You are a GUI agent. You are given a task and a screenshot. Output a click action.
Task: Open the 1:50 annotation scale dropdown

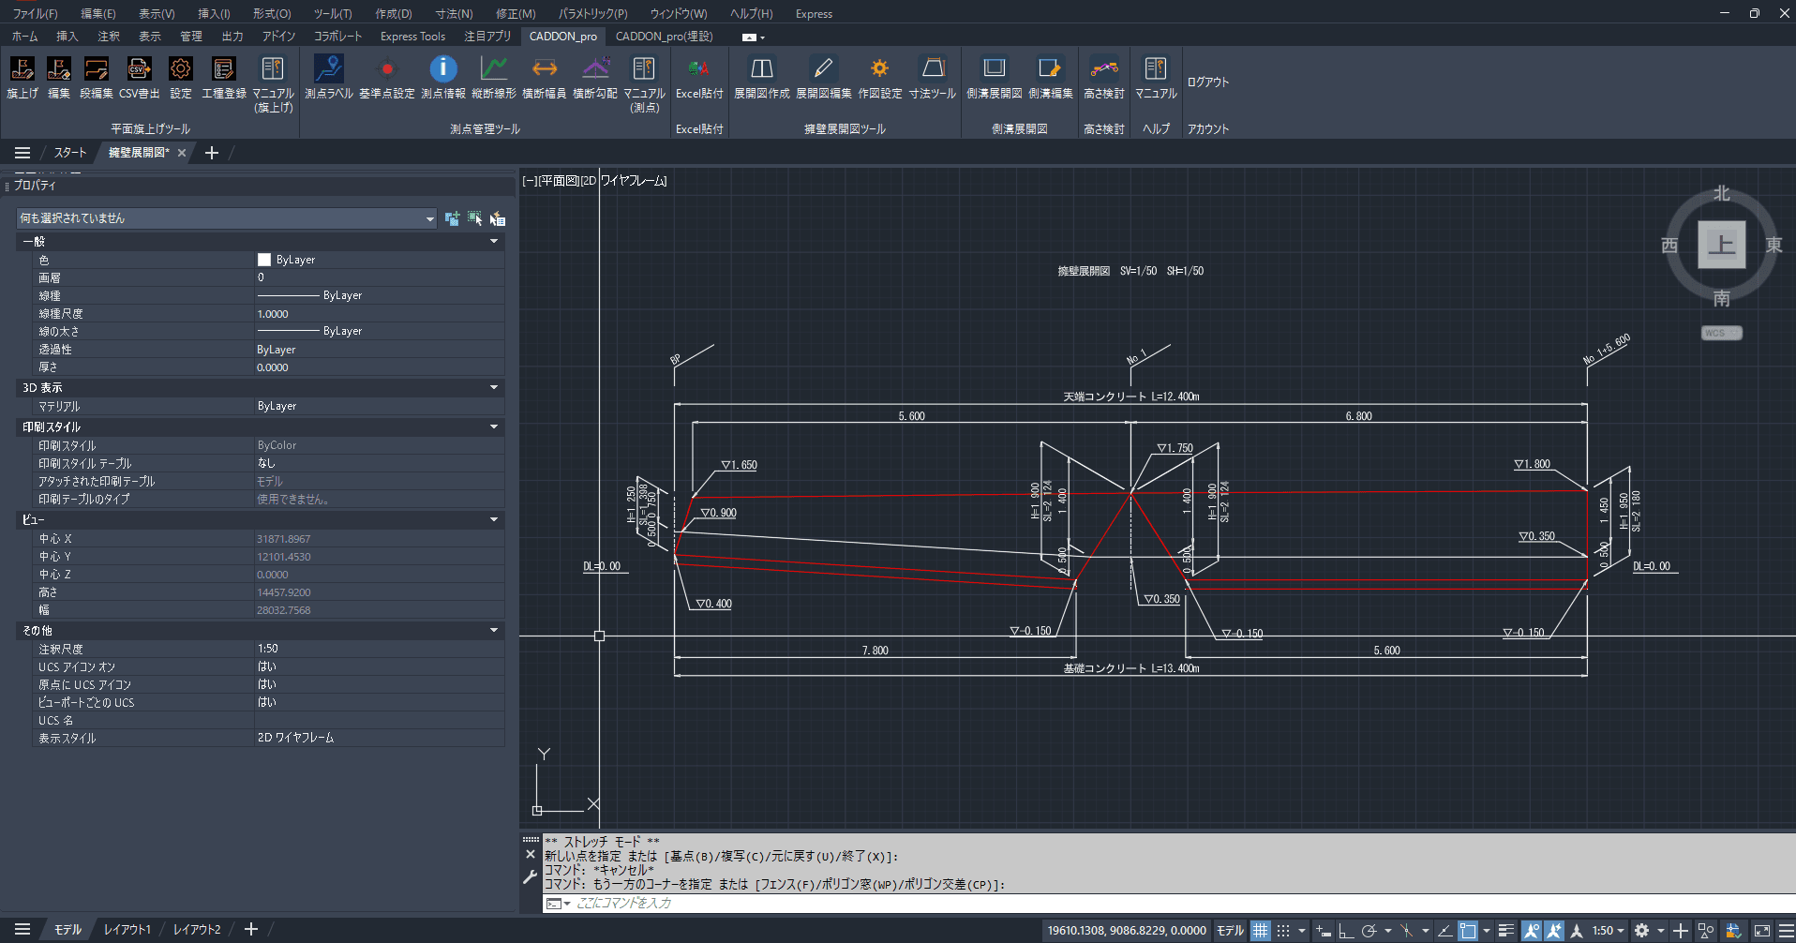click(x=1608, y=931)
